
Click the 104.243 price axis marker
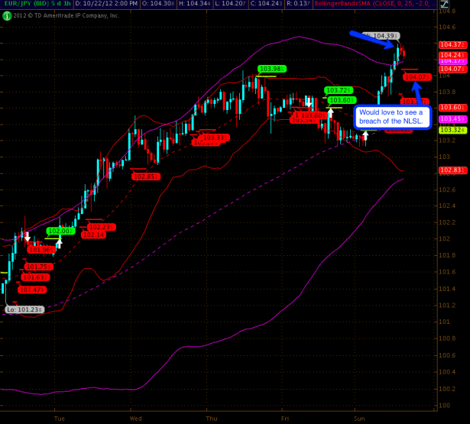[453, 55]
